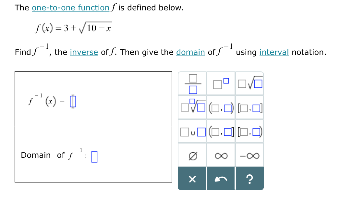Open the interval notation definition link
340x213 pixels.
[274, 52]
